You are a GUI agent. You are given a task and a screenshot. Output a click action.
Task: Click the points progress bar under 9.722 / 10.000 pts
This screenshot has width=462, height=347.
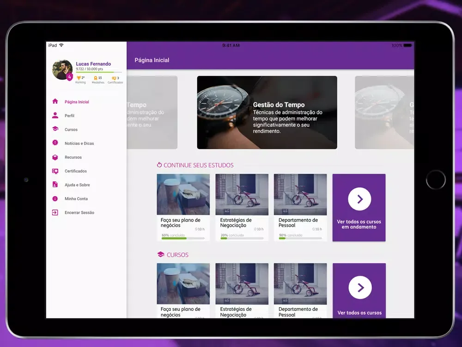pos(99,72)
